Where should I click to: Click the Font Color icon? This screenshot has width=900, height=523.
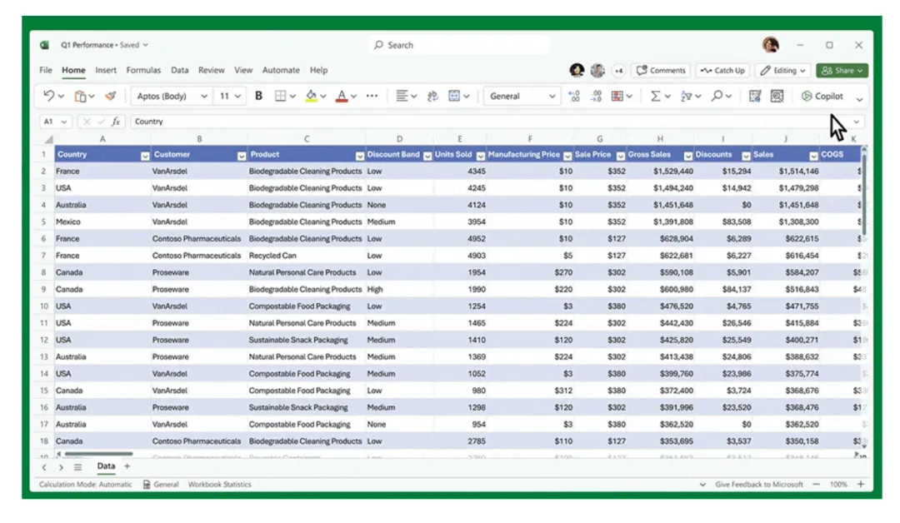[342, 95]
